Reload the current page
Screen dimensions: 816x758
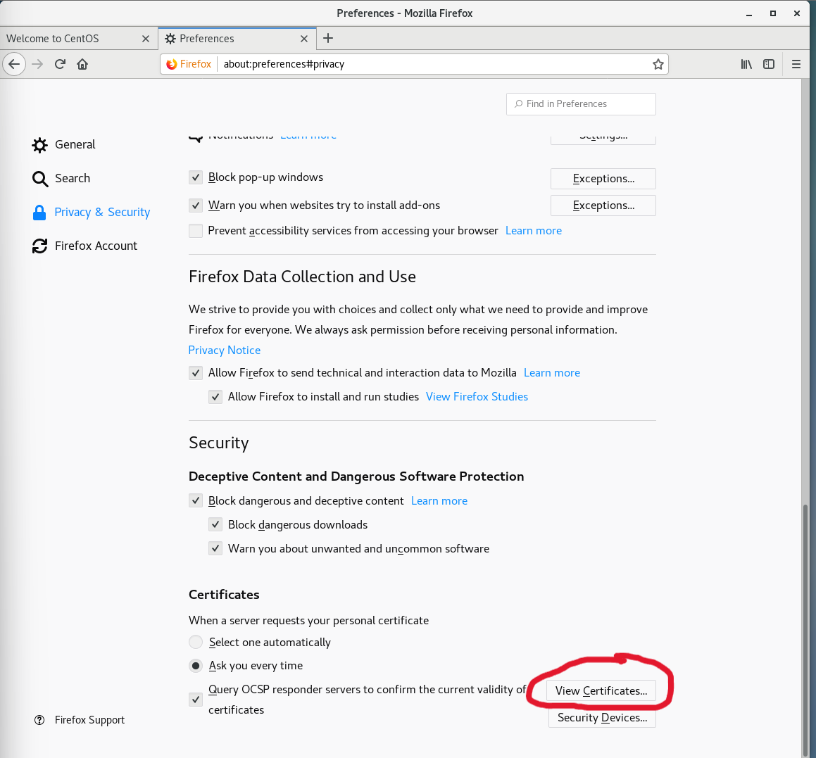(60, 64)
